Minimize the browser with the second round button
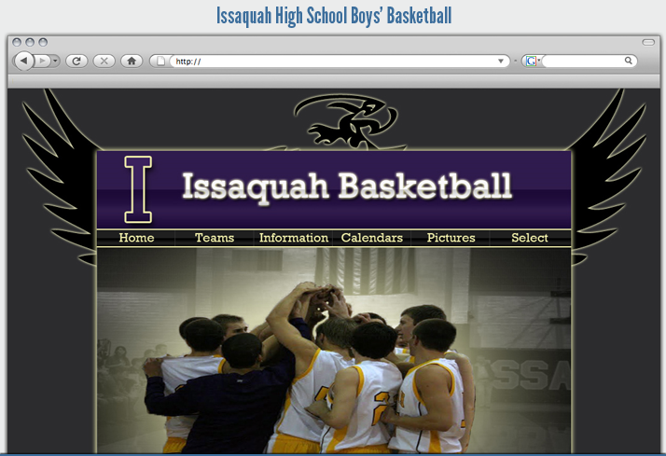 pyautogui.click(x=30, y=42)
